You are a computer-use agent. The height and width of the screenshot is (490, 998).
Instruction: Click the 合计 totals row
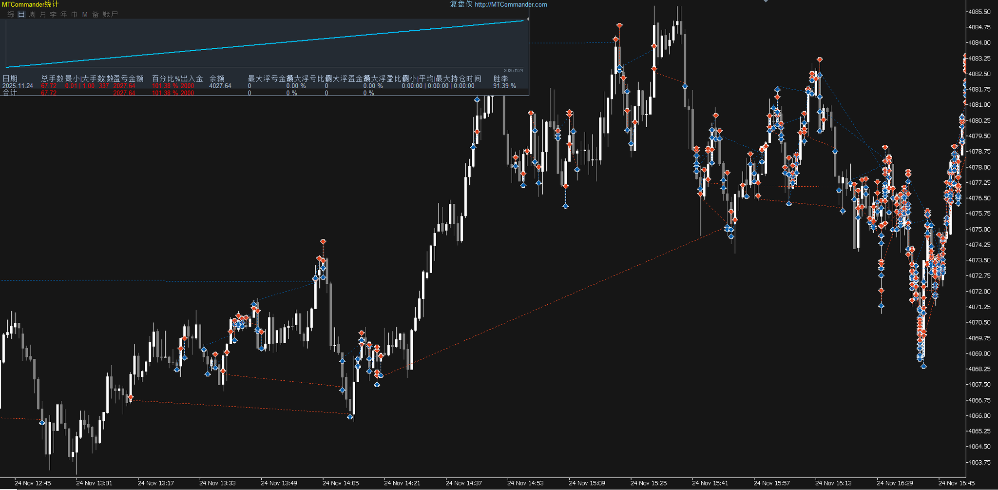pyautogui.click(x=10, y=93)
